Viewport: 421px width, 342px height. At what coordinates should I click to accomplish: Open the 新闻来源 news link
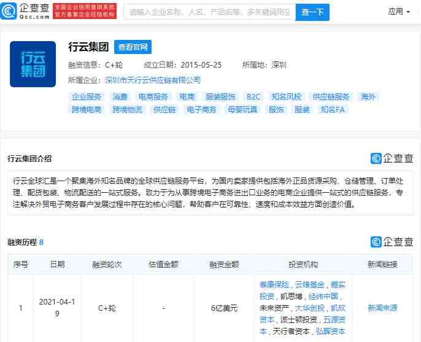(382, 308)
